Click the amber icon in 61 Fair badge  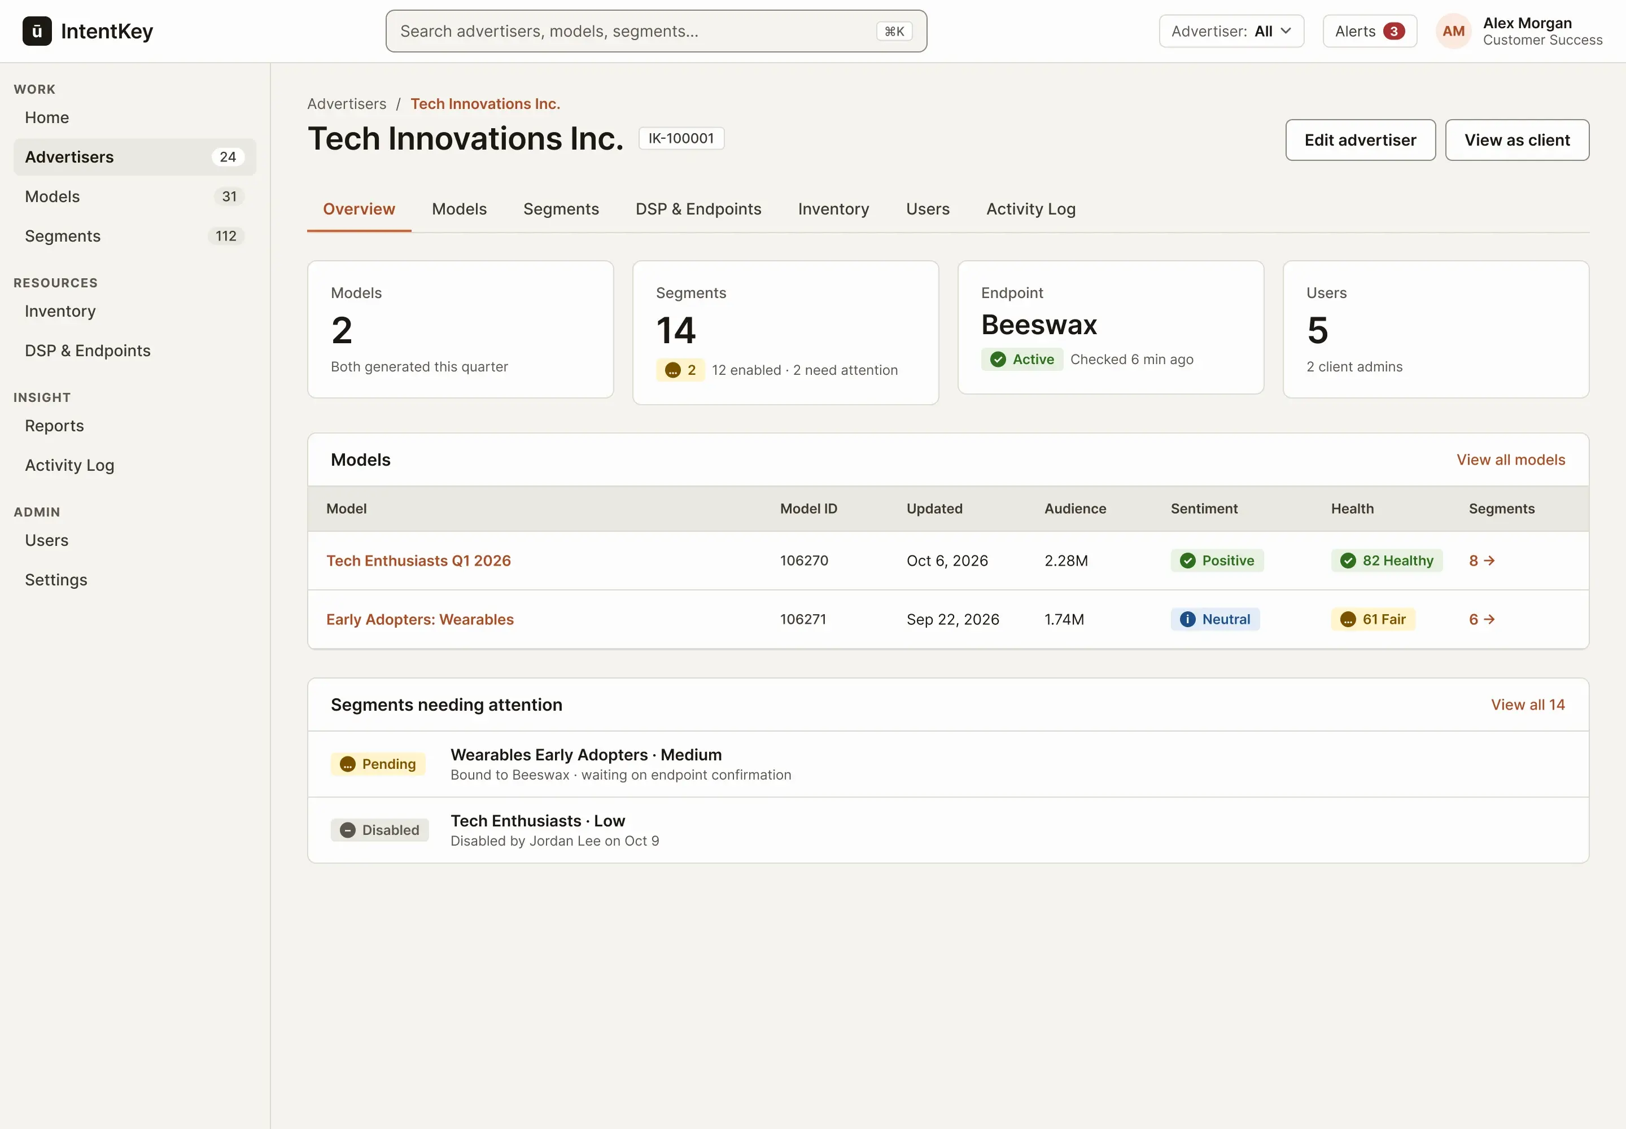click(1348, 619)
